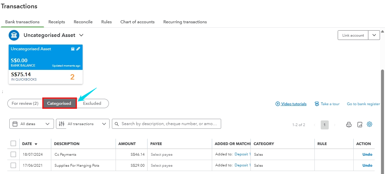
Task: Switch to Bank transactions tab
Action: pyautogui.click(x=22, y=22)
